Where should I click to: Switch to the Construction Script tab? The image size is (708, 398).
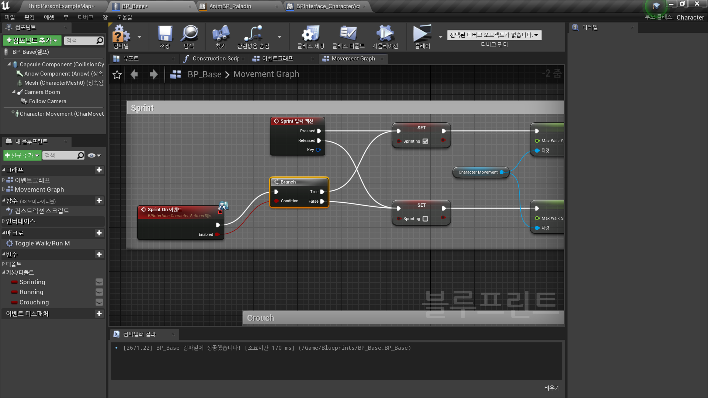(215, 59)
